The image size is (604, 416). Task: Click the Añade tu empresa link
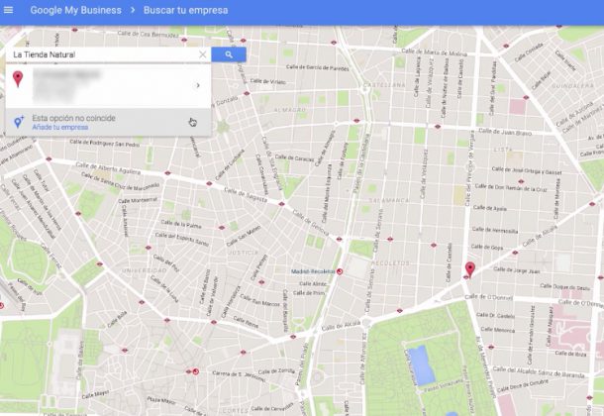pyautogui.click(x=60, y=128)
